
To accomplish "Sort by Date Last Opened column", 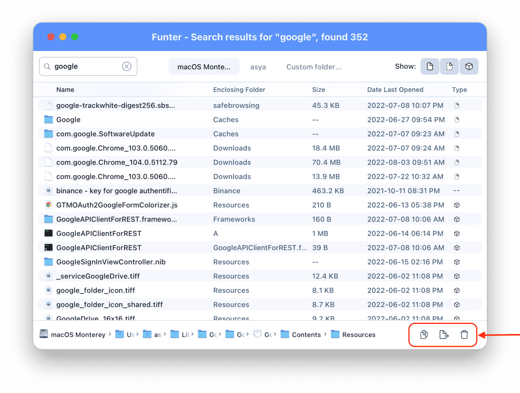I will tap(395, 89).
